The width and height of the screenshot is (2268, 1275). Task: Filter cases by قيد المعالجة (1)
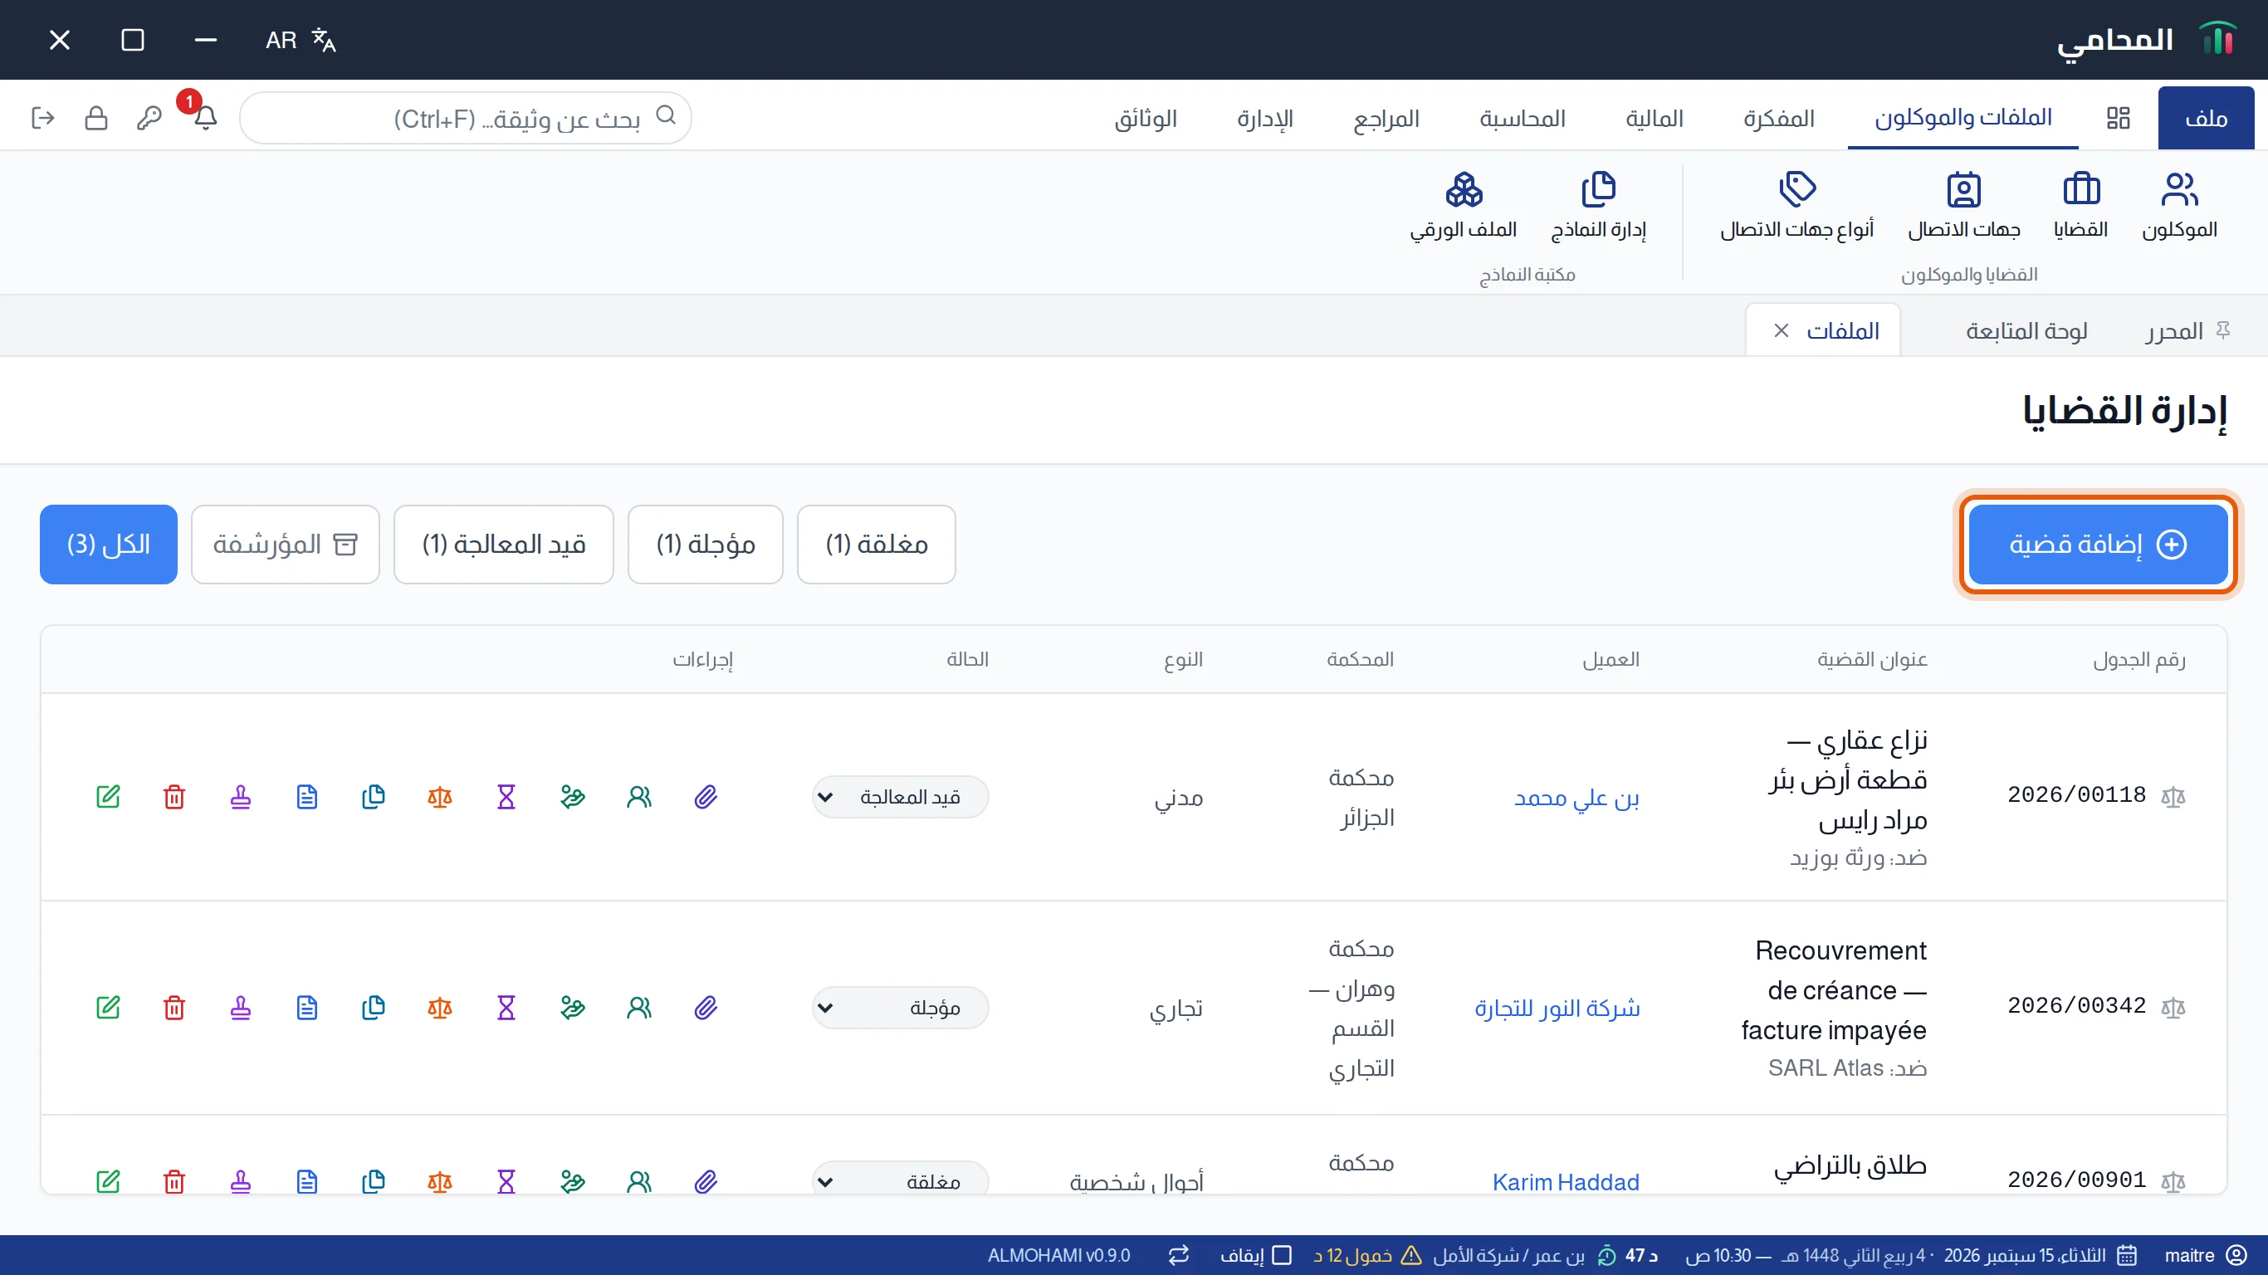[x=504, y=545]
